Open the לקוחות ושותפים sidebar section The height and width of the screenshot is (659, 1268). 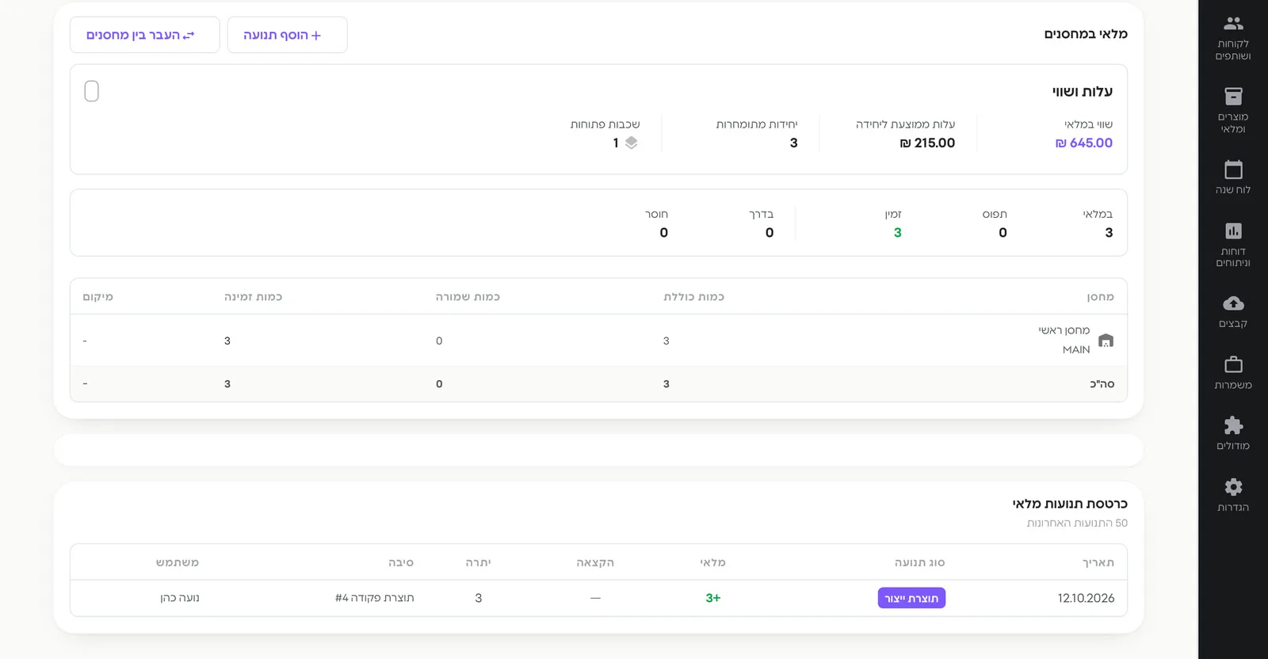point(1233,38)
